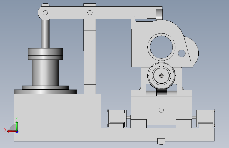Select the left motor bracket on base plate
Screen dimensions: 229x148
(x=117, y=119)
